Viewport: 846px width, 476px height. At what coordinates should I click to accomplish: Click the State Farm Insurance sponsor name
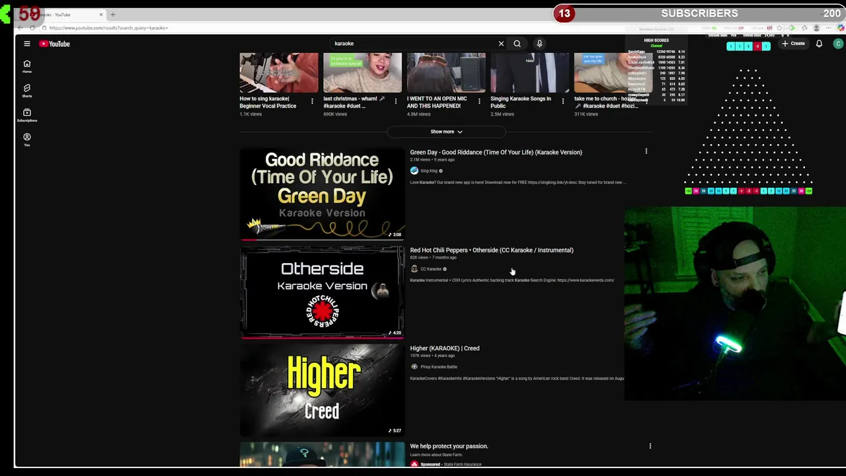pos(462,464)
